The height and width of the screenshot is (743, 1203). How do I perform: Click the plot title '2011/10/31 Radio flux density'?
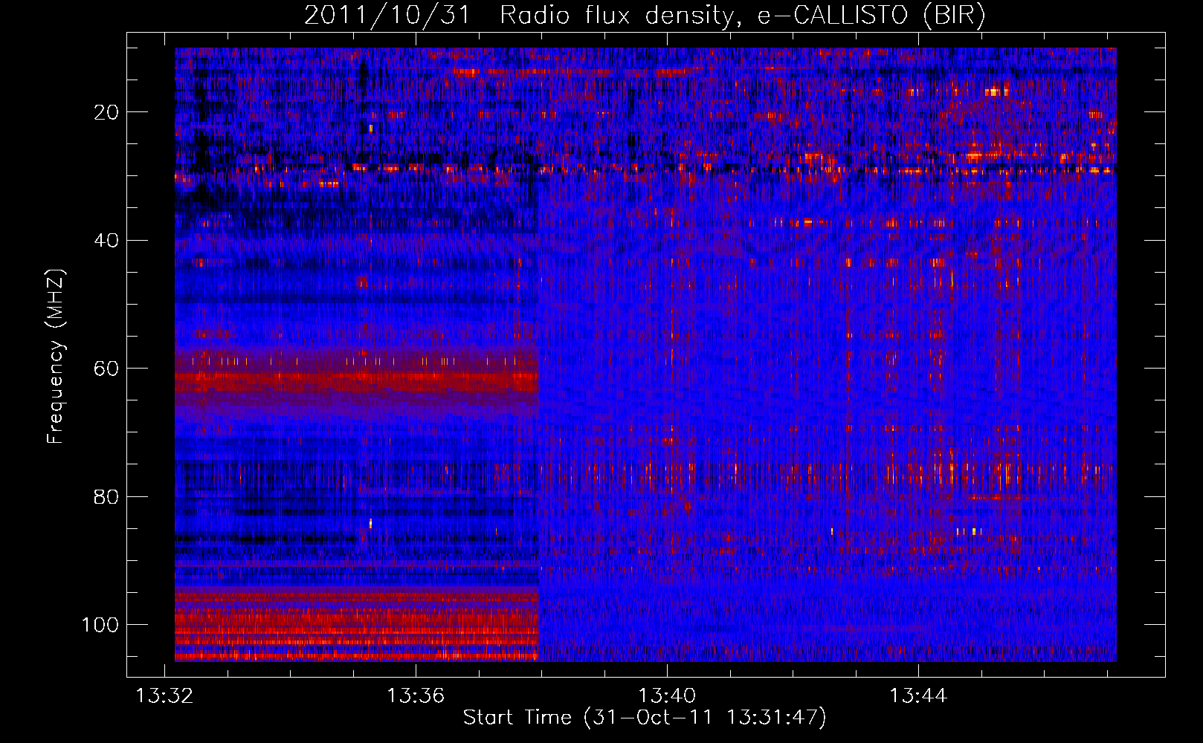click(645, 16)
